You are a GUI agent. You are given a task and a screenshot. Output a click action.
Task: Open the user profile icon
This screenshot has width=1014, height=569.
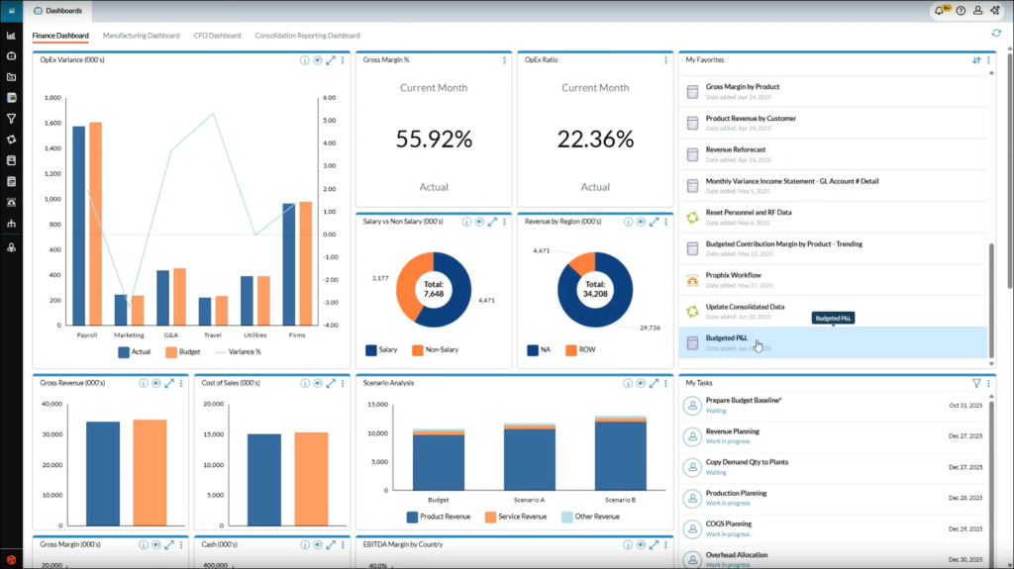click(978, 11)
